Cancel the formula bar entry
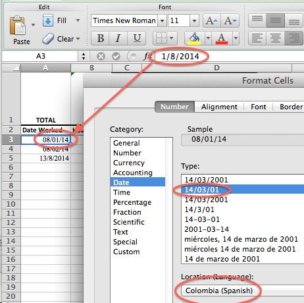304x303 pixels. [101, 57]
